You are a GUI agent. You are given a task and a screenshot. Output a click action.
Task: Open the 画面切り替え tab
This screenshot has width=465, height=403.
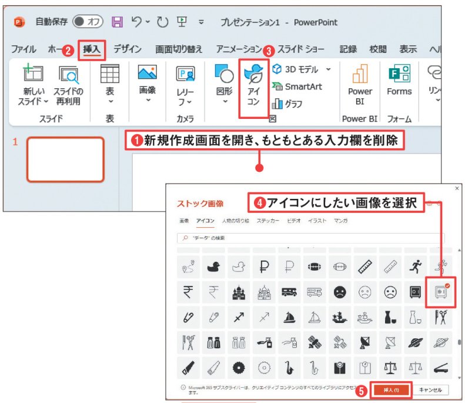[x=179, y=49]
